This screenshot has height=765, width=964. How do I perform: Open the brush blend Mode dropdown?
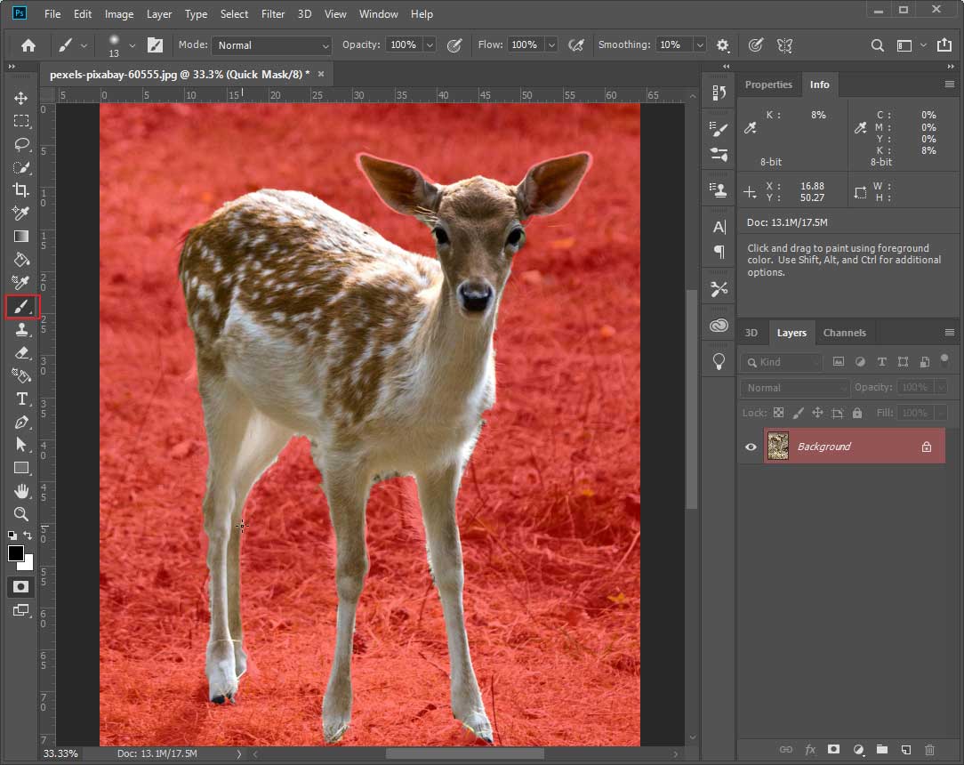tap(271, 44)
